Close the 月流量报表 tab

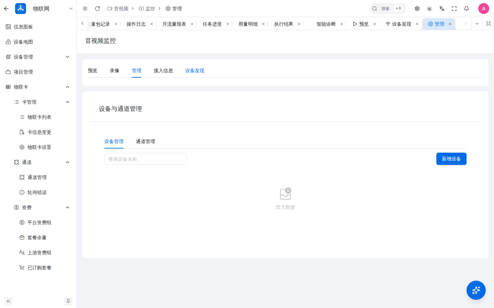tap(192, 24)
